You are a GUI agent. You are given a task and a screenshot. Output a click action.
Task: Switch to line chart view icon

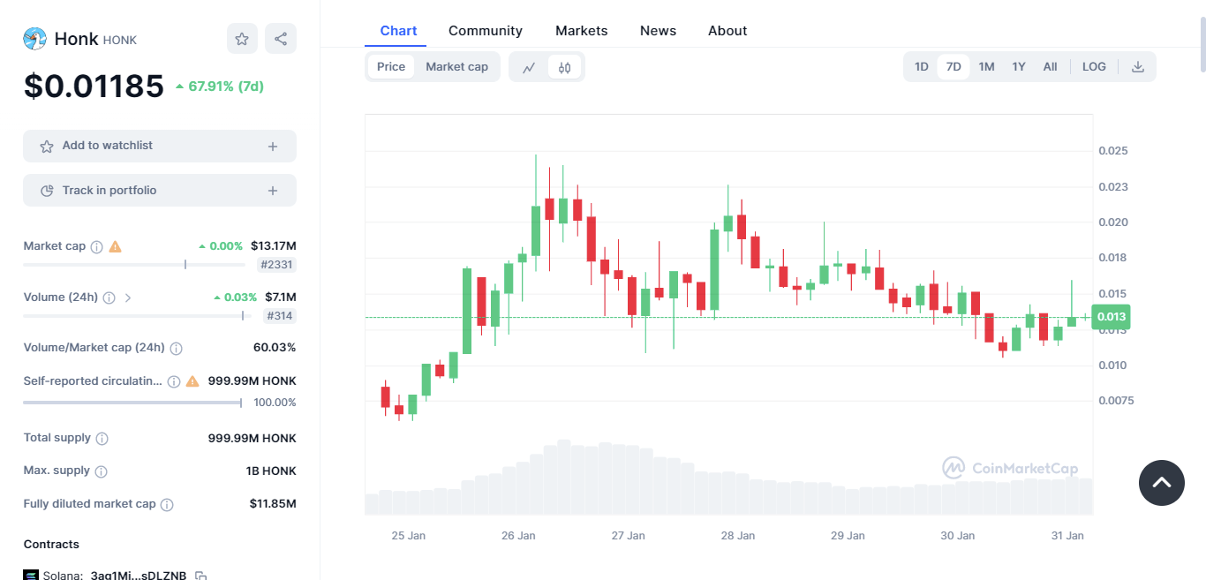(x=529, y=67)
